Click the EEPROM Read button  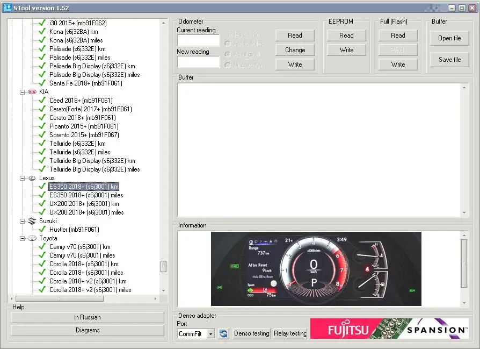346,35
